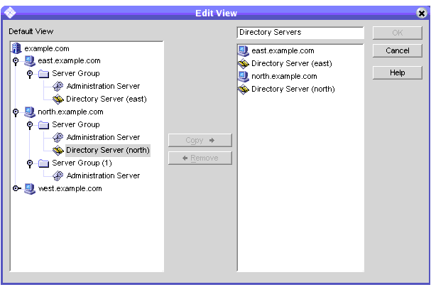431x292 pixels.
Task: Collapse the north.example.com tree node
Action: tap(16, 112)
